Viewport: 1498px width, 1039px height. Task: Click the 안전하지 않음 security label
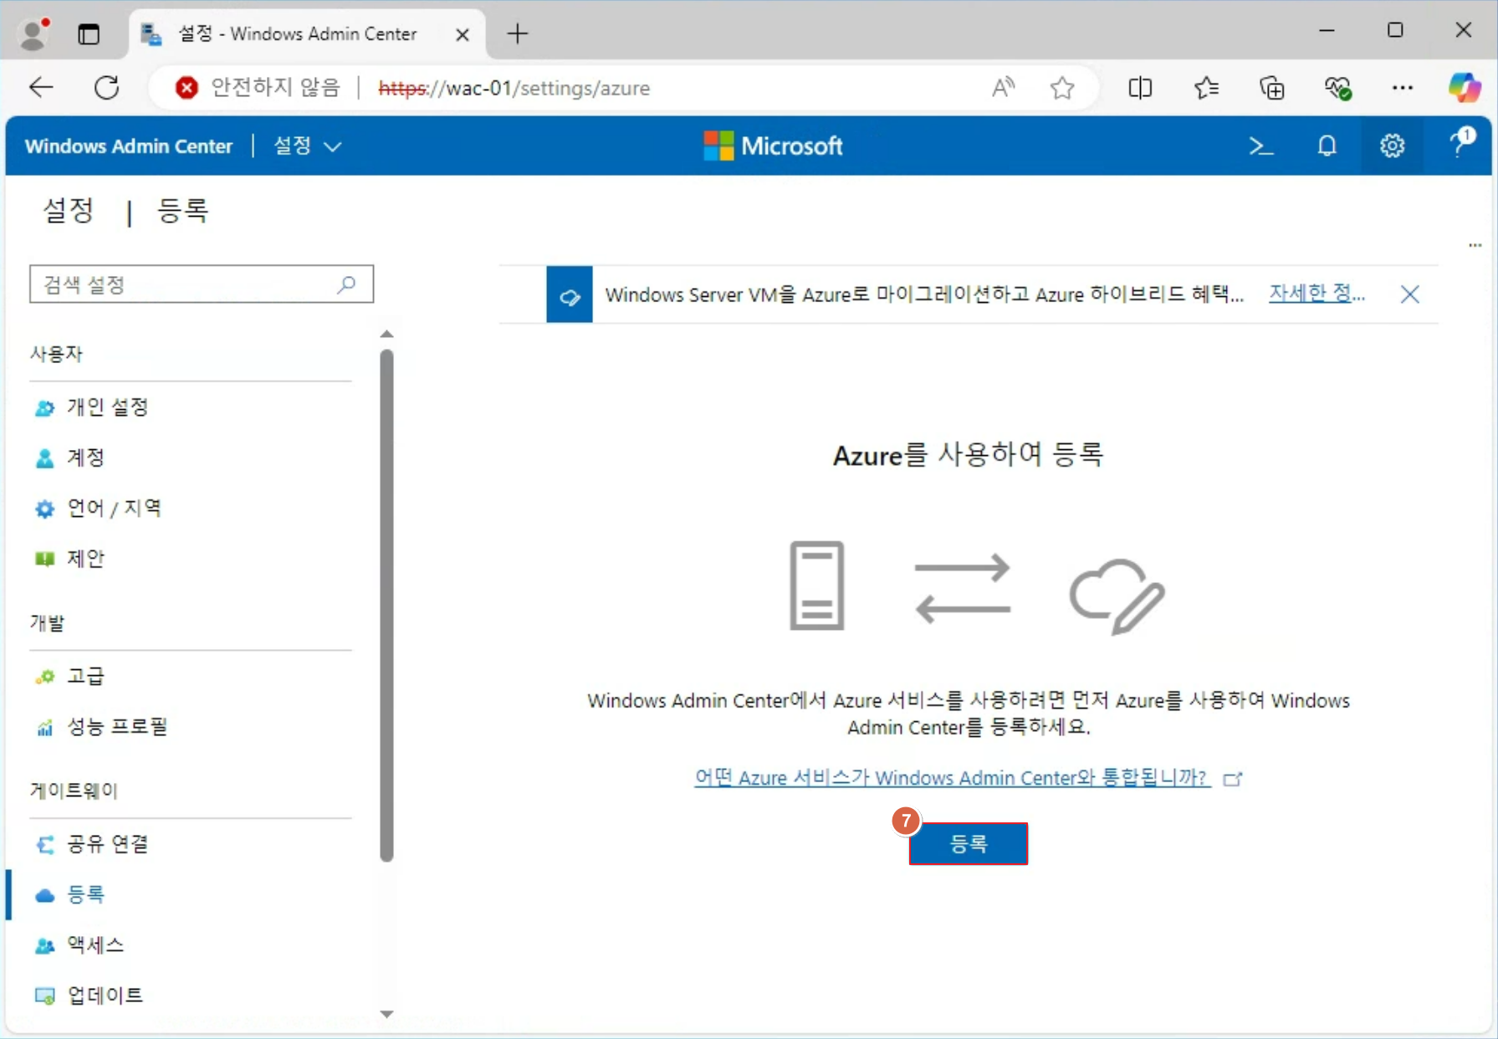pyautogui.click(x=276, y=87)
